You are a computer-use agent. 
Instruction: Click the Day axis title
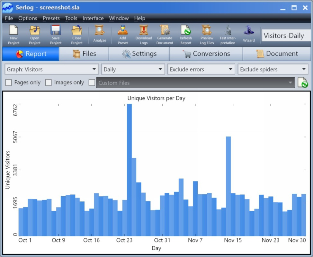(156, 248)
